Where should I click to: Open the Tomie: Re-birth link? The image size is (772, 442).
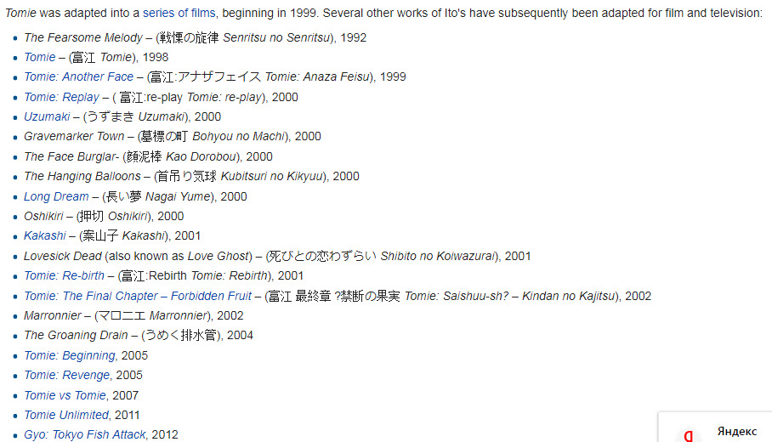(64, 275)
